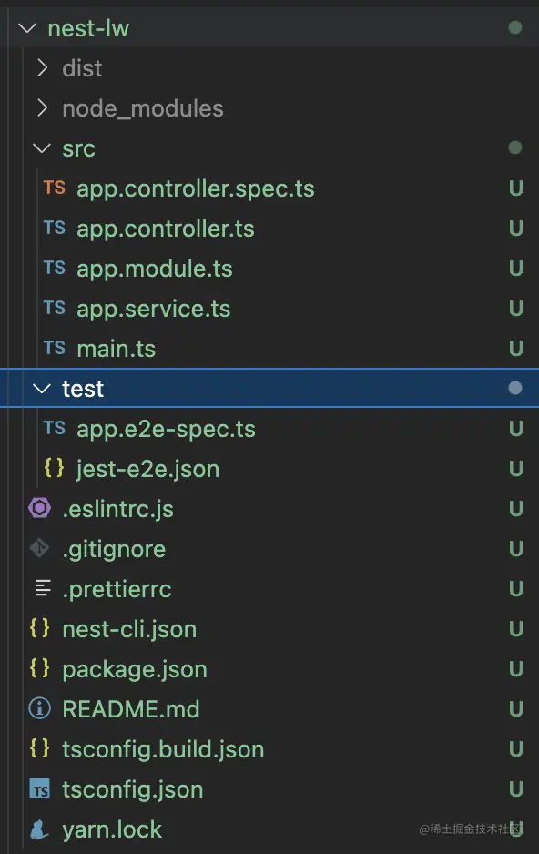The width and height of the screenshot is (539, 854).
Task: Click the git status dot on the test folder
Action: (x=515, y=388)
